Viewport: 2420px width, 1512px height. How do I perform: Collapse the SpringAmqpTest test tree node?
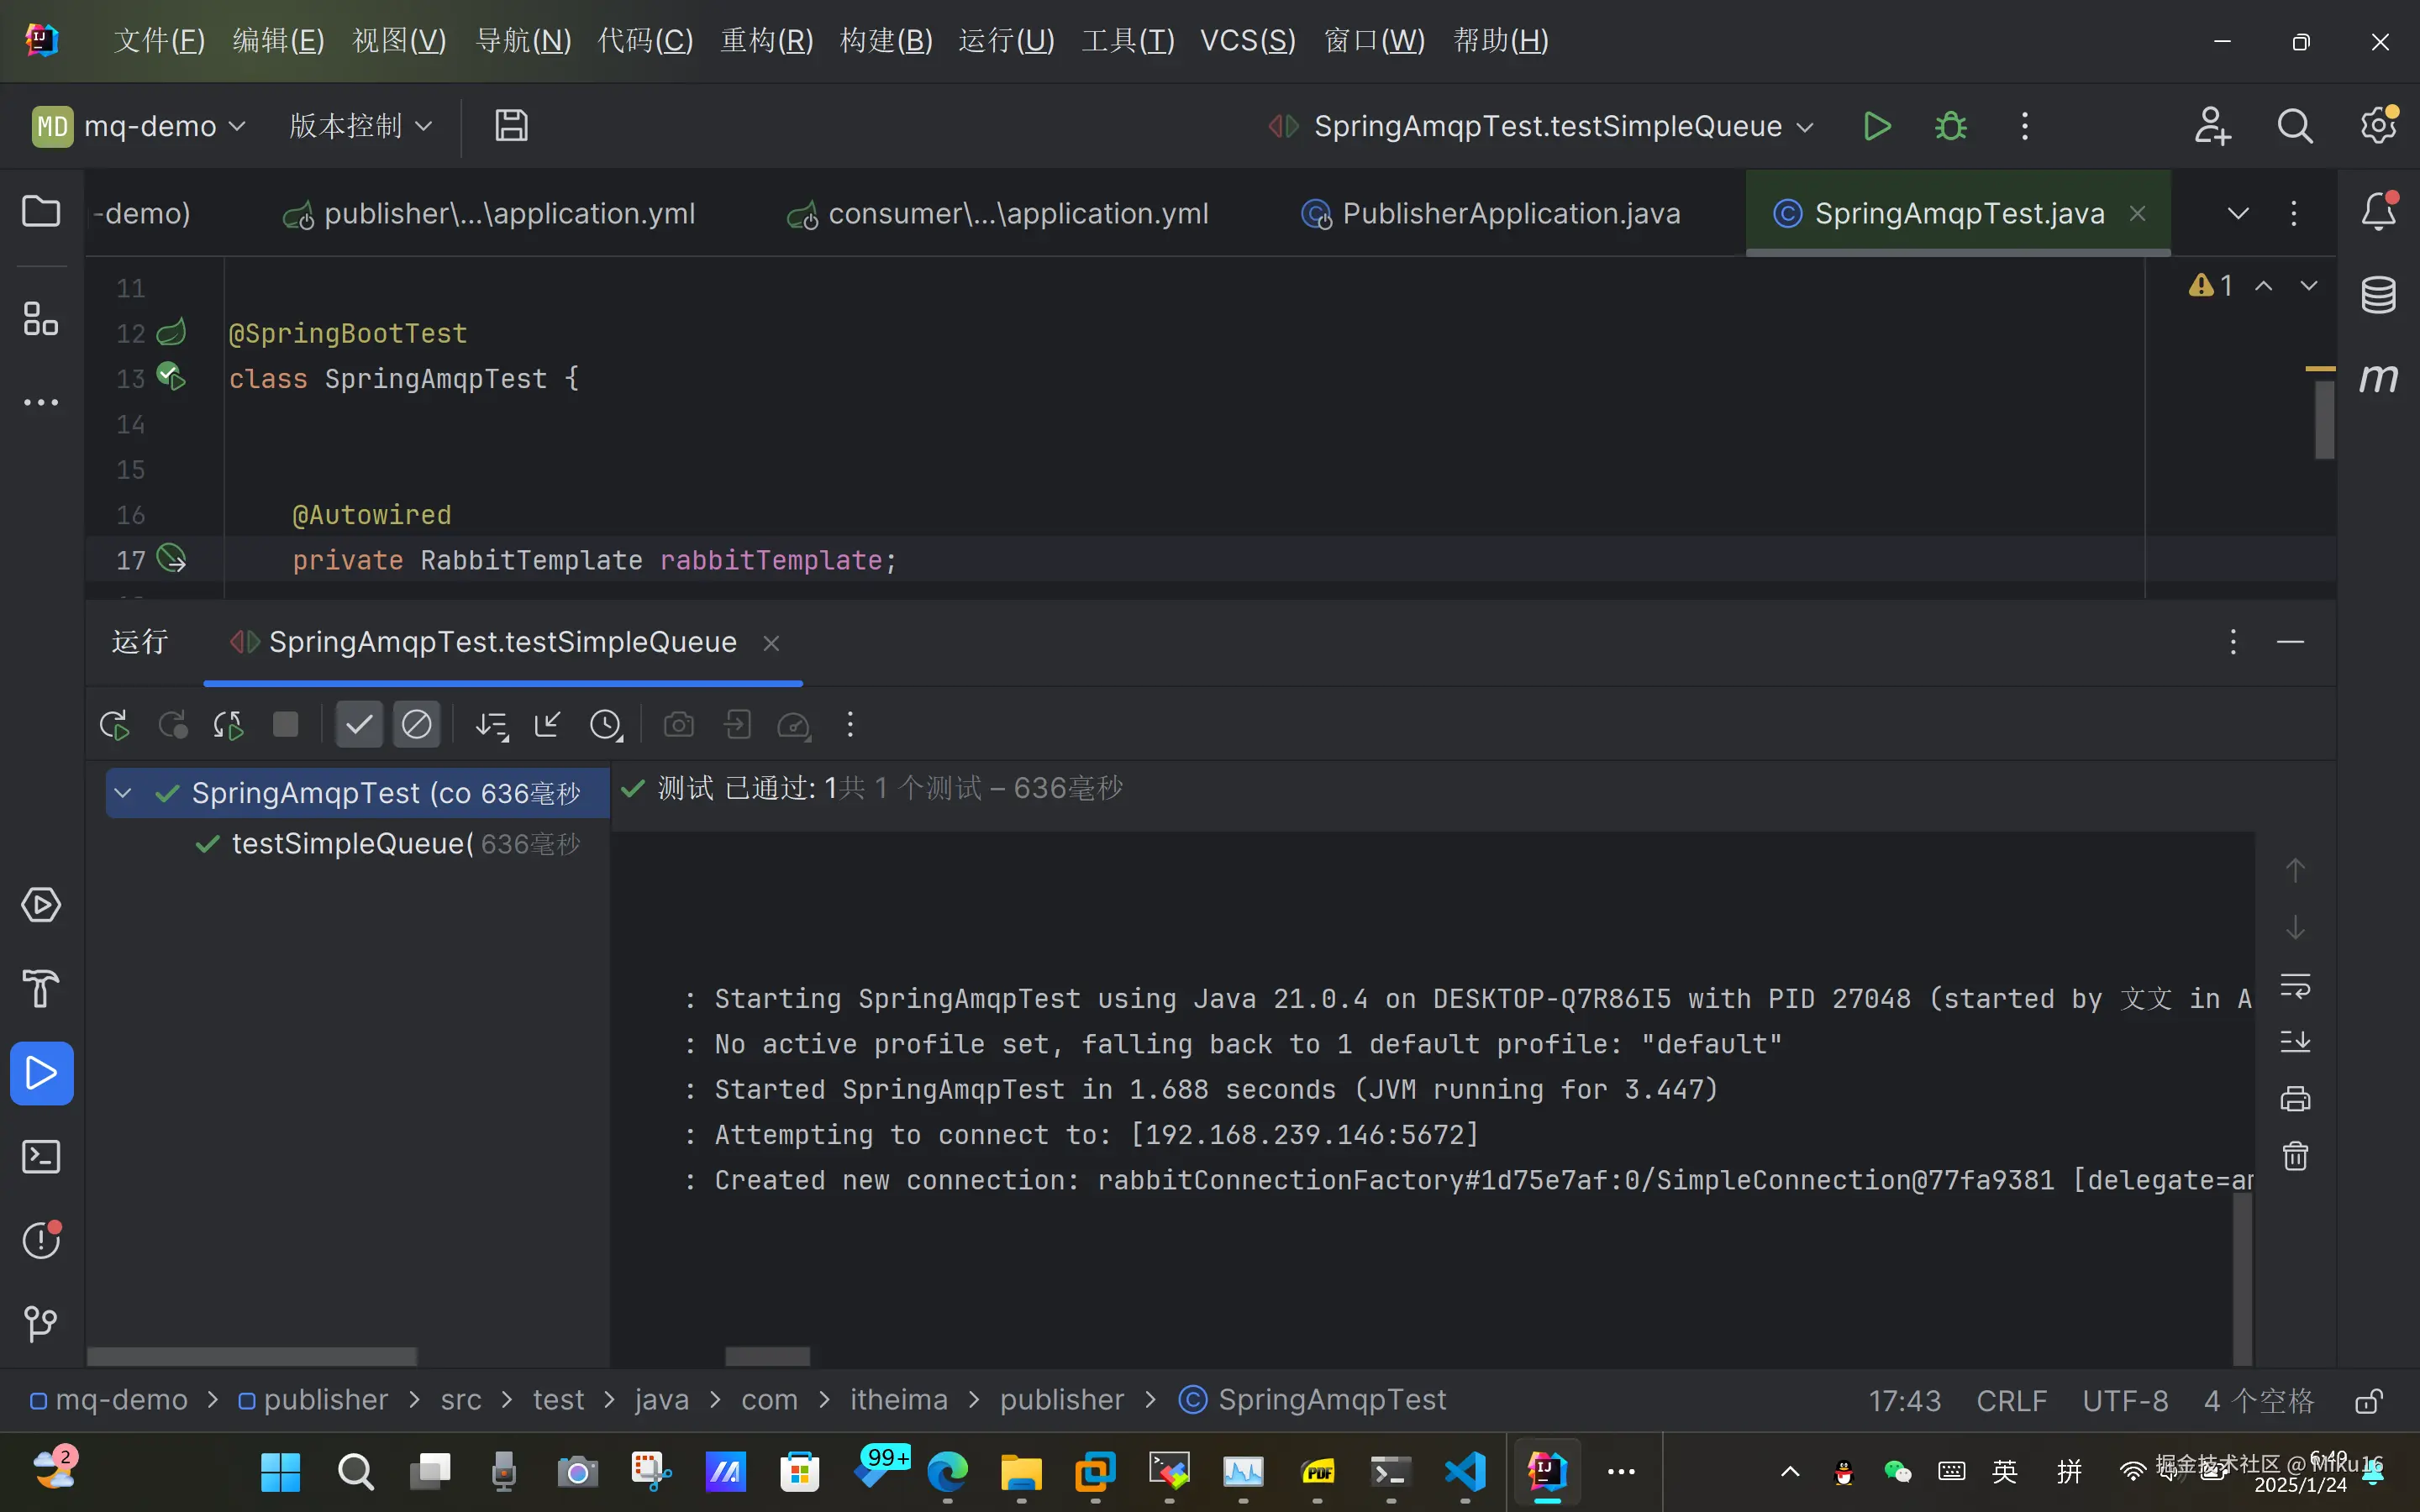[x=123, y=793]
